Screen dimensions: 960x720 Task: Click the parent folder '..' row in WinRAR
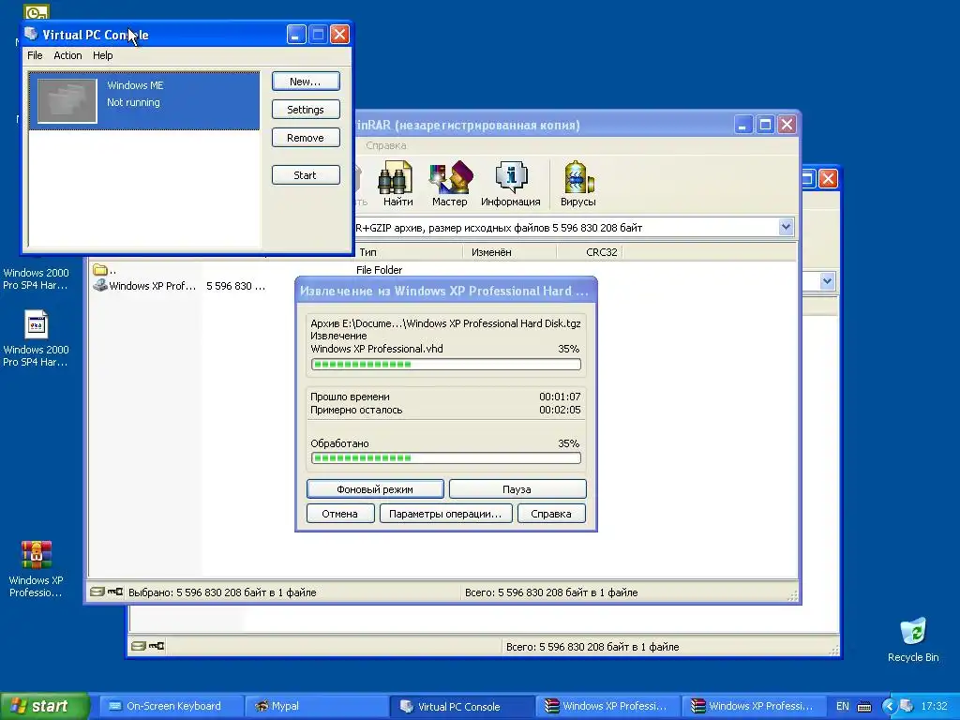(x=104, y=270)
